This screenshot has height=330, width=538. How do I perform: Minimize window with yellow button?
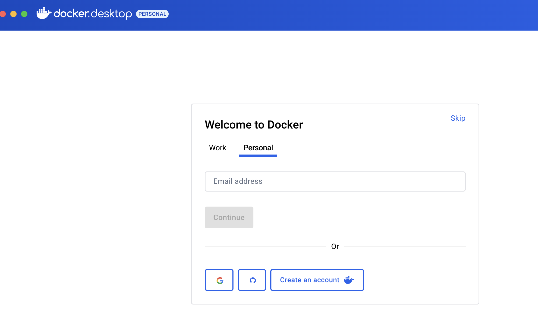click(13, 14)
